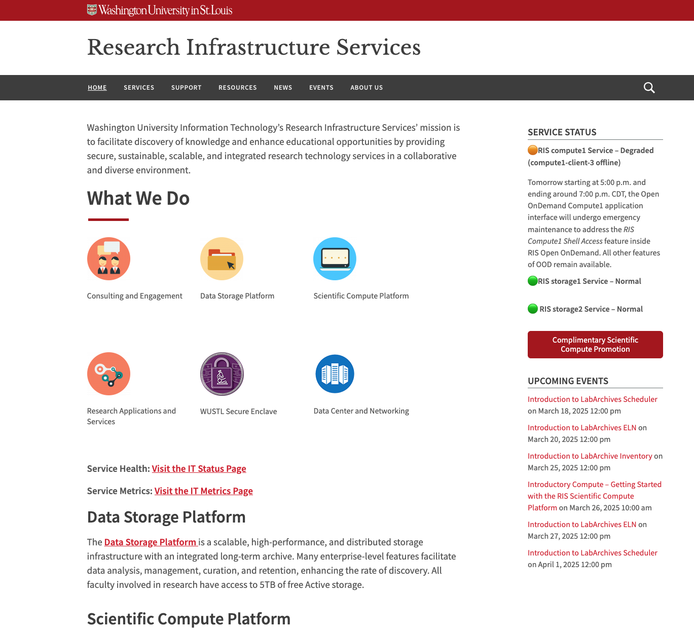Click RIS storage1 Service – Normal text

coord(590,281)
